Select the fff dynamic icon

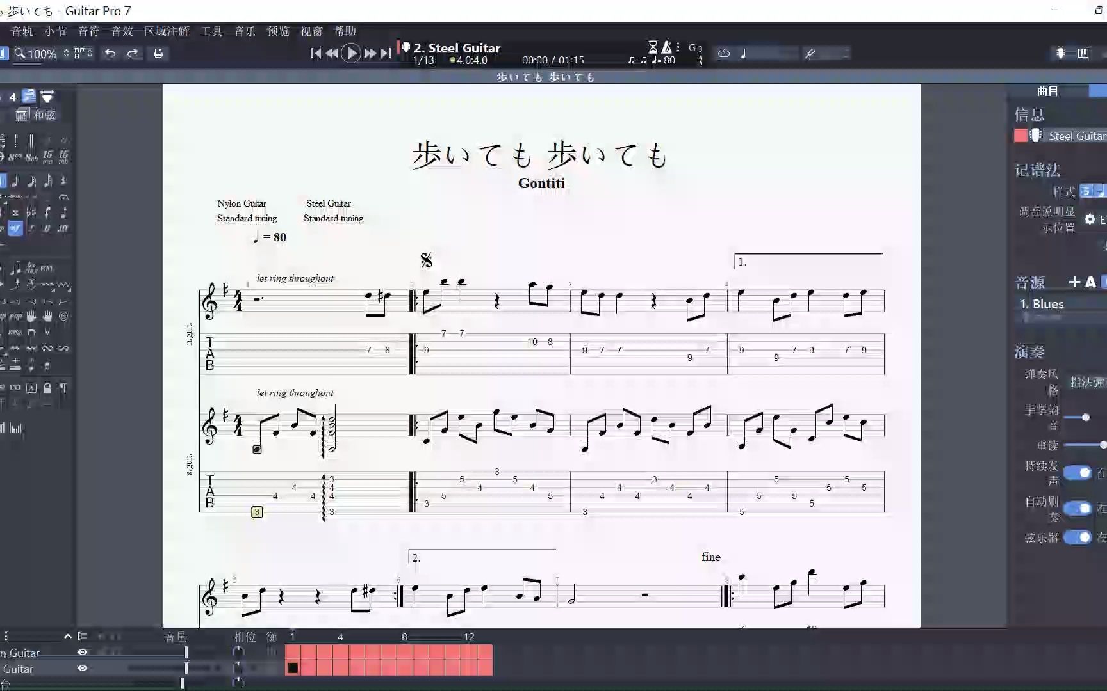(x=63, y=228)
